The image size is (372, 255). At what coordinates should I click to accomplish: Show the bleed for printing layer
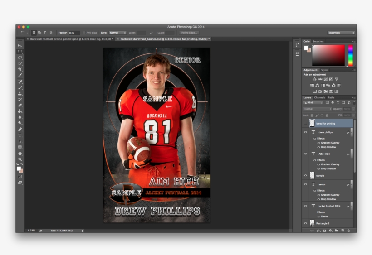click(305, 123)
